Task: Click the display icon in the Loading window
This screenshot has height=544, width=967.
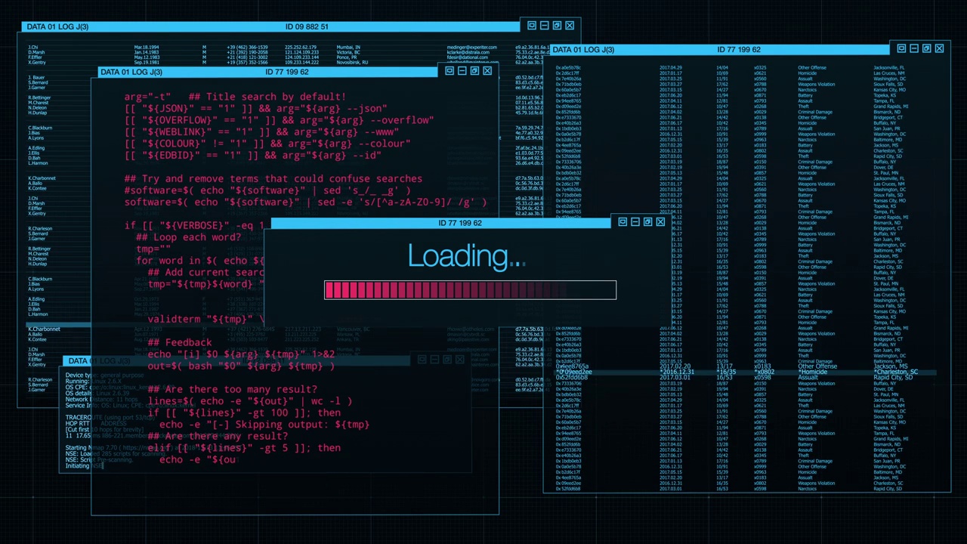Action: pyautogui.click(x=623, y=222)
